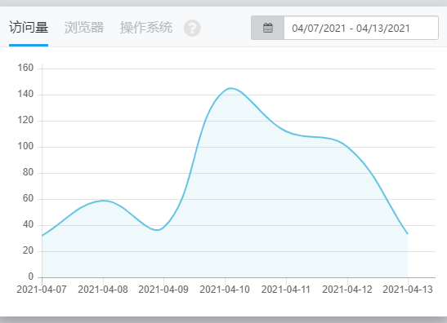Click the 2021-04-07 x-axis label
The width and height of the screenshot is (447, 323).
42,290
